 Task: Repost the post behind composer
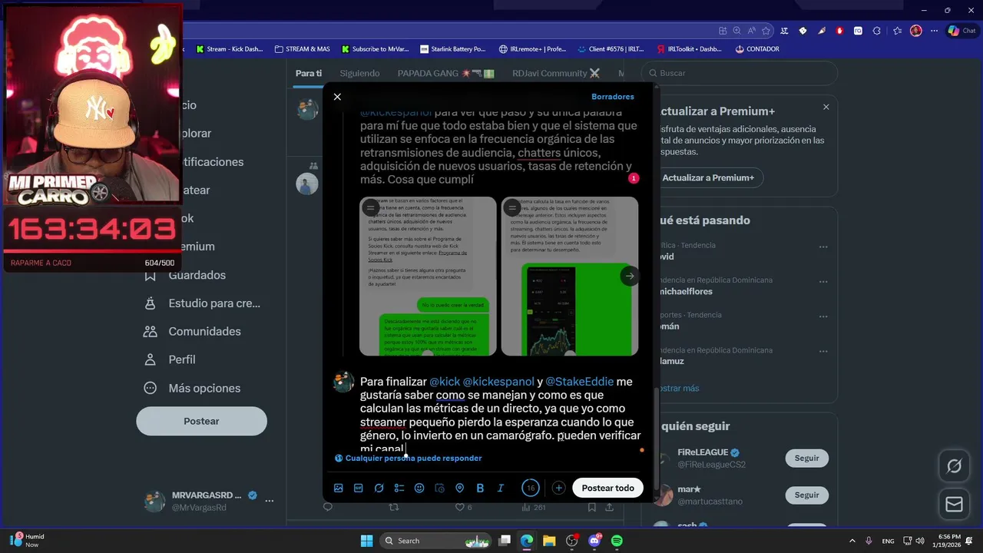point(394,507)
